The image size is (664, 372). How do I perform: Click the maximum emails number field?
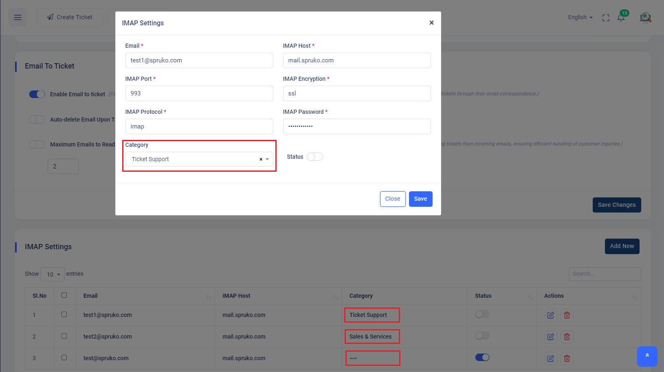pyautogui.click(x=63, y=166)
